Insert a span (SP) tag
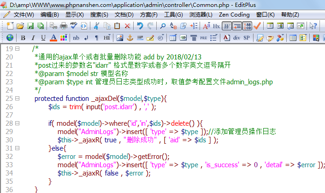This screenshot has height=193, width=325. tap(247, 38)
